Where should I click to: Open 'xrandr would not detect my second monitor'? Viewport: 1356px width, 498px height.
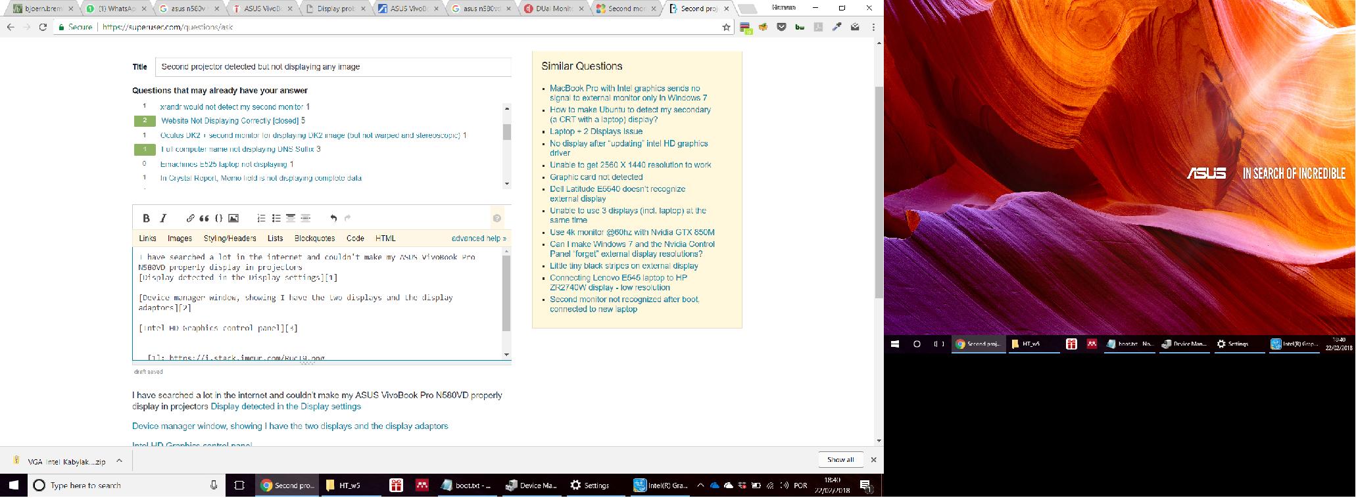pos(231,106)
